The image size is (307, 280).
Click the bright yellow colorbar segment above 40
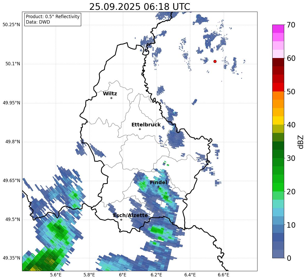click(278, 120)
